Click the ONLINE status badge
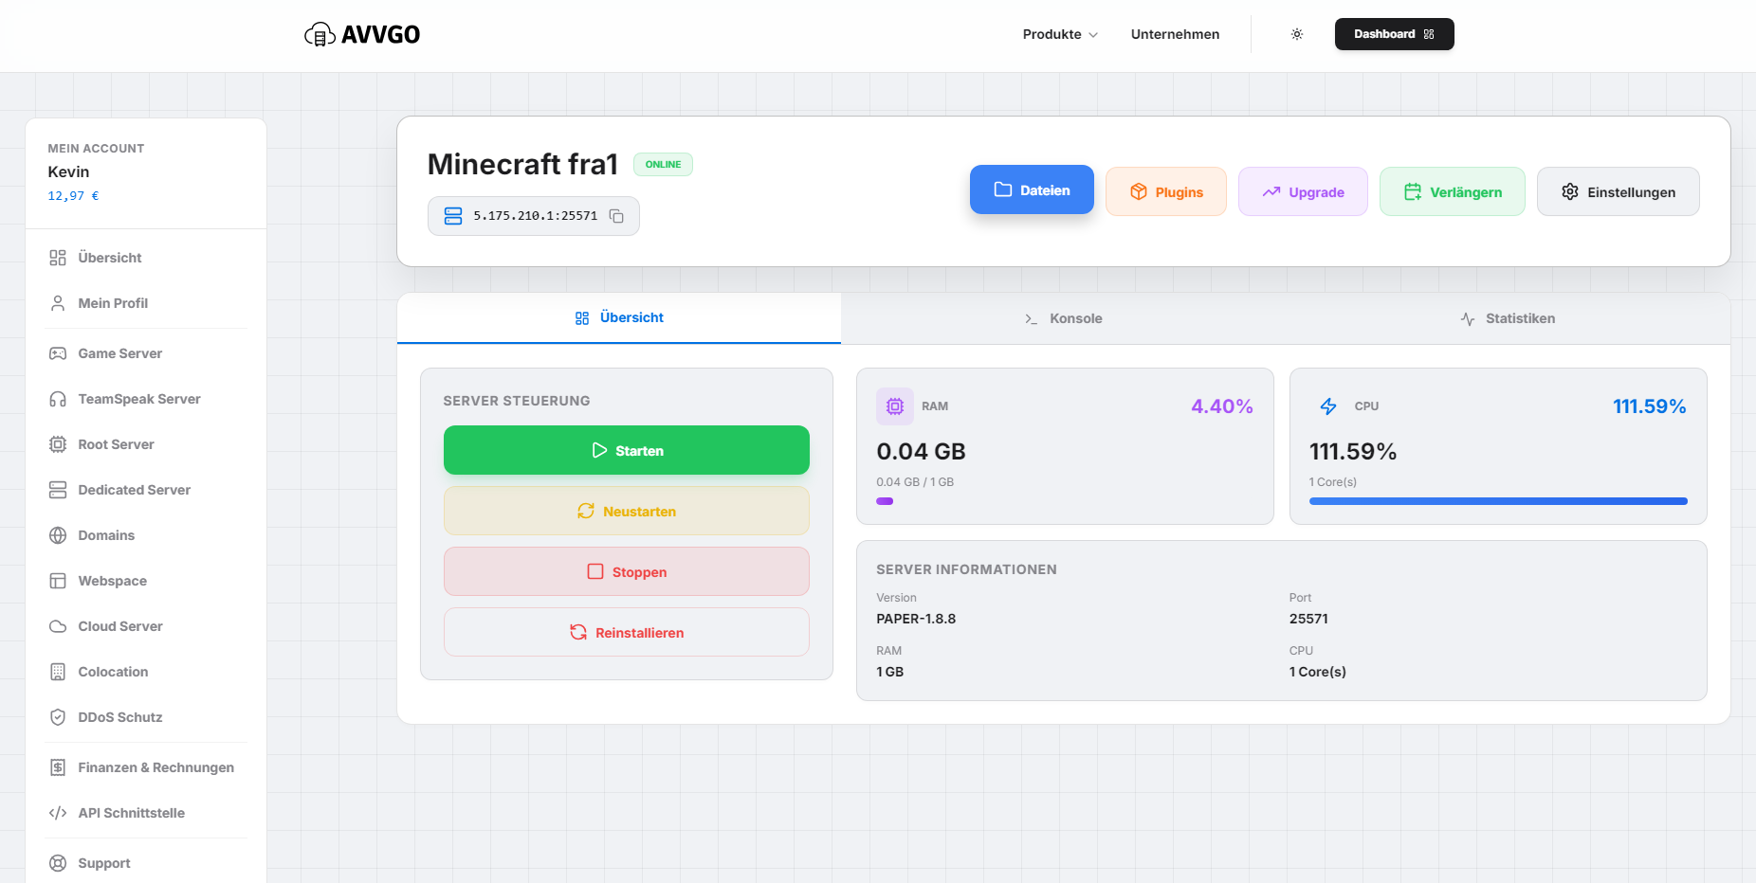Viewport: 1756px width, 883px height. tap(663, 165)
